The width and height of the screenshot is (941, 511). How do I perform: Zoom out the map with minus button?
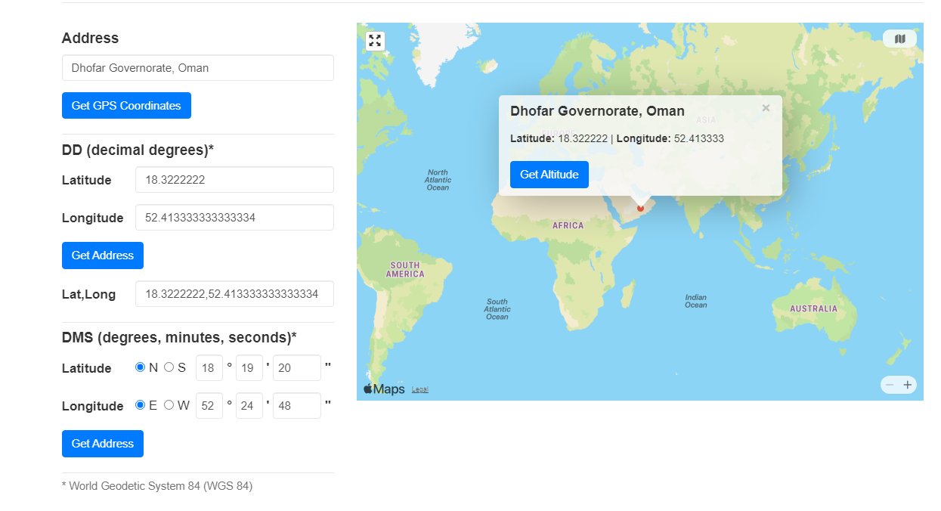[890, 385]
